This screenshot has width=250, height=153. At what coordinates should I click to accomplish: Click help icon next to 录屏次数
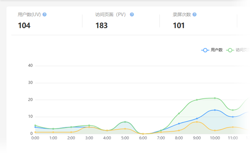click(194, 15)
